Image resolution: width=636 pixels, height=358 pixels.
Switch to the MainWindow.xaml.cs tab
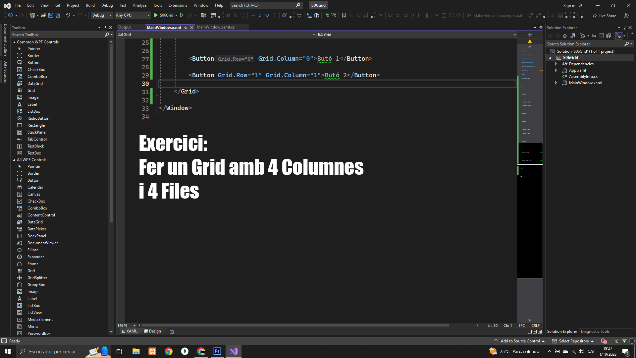pyautogui.click(x=216, y=27)
